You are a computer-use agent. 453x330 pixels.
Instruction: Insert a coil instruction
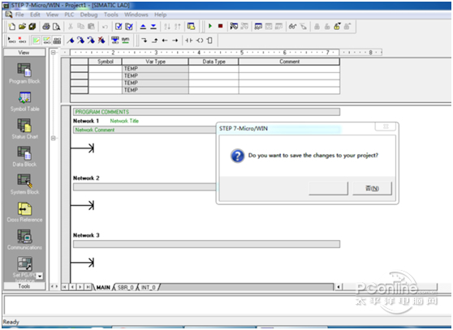(x=200, y=41)
